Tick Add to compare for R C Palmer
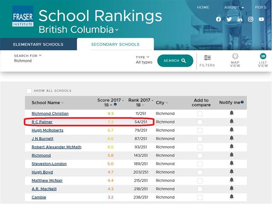The width and height of the screenshot is (272, 204). click(200, 122)
